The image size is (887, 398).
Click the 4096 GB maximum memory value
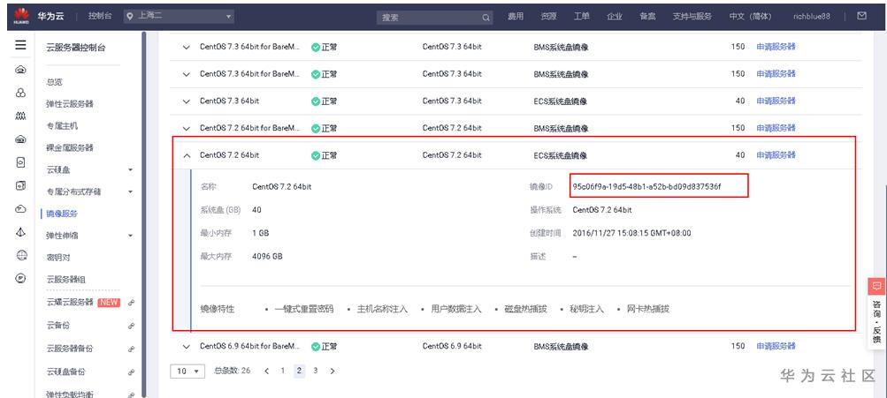click(x=267, y=256)
